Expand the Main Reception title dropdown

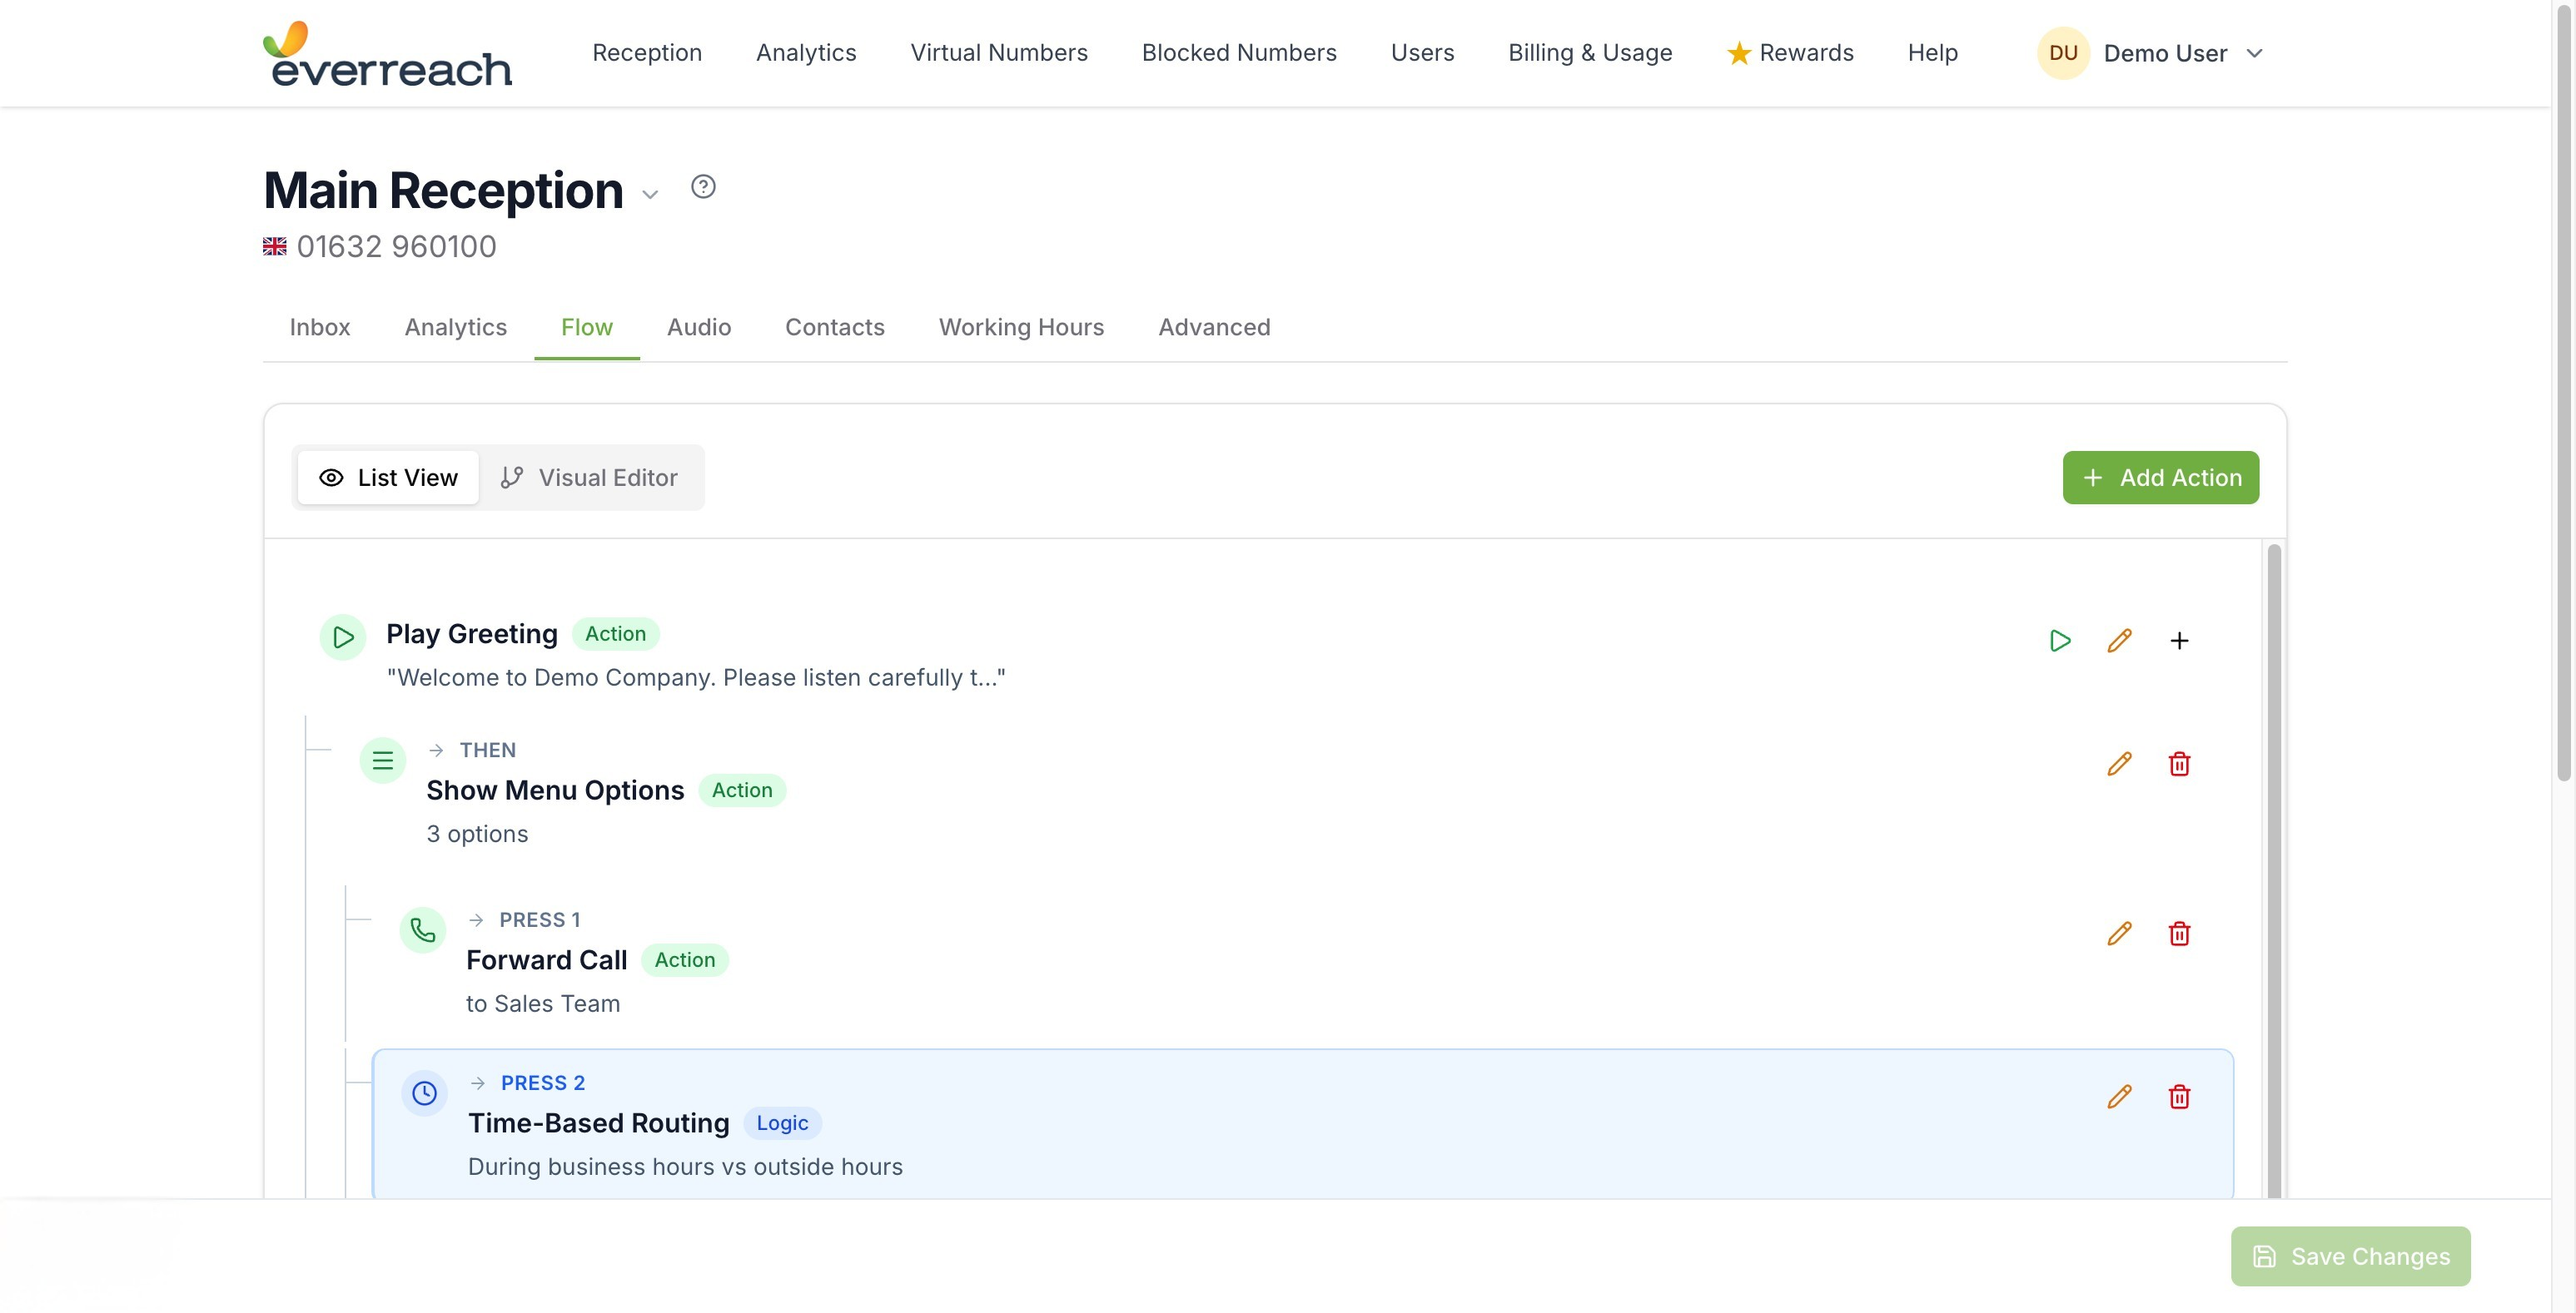click(650, 194)
